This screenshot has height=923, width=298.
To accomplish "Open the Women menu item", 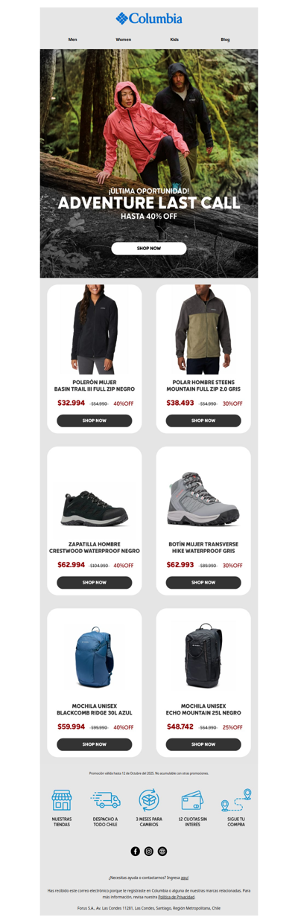I will coord(123,39).
